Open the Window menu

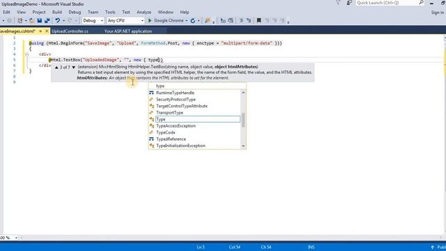tap(166, 13)
